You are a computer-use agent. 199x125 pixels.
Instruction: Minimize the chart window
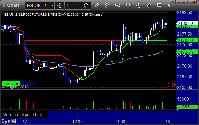[183, 2]
